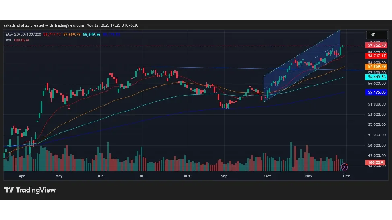Select the Vol indicator label
This screenshot has width=392, height=220.
(9, 40)
